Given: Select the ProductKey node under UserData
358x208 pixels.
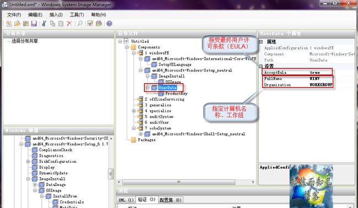Looking at the screenshot, I should 176,94.
